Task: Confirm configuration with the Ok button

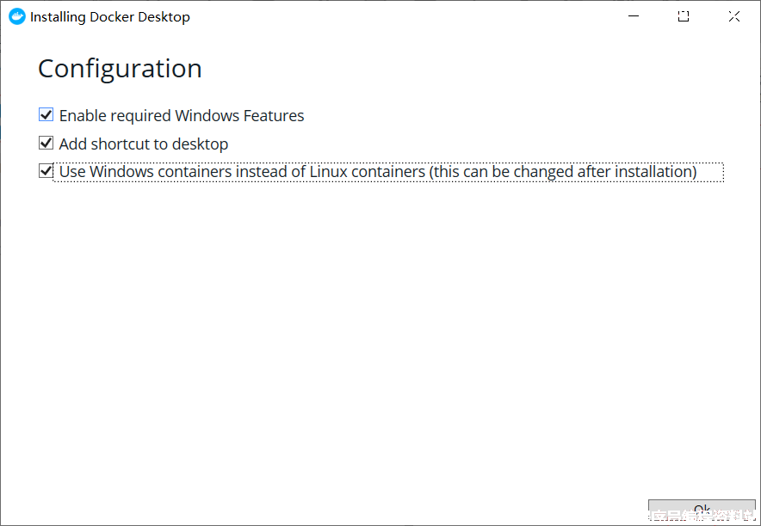Action: pyautogui.click(x=702, y=511)
